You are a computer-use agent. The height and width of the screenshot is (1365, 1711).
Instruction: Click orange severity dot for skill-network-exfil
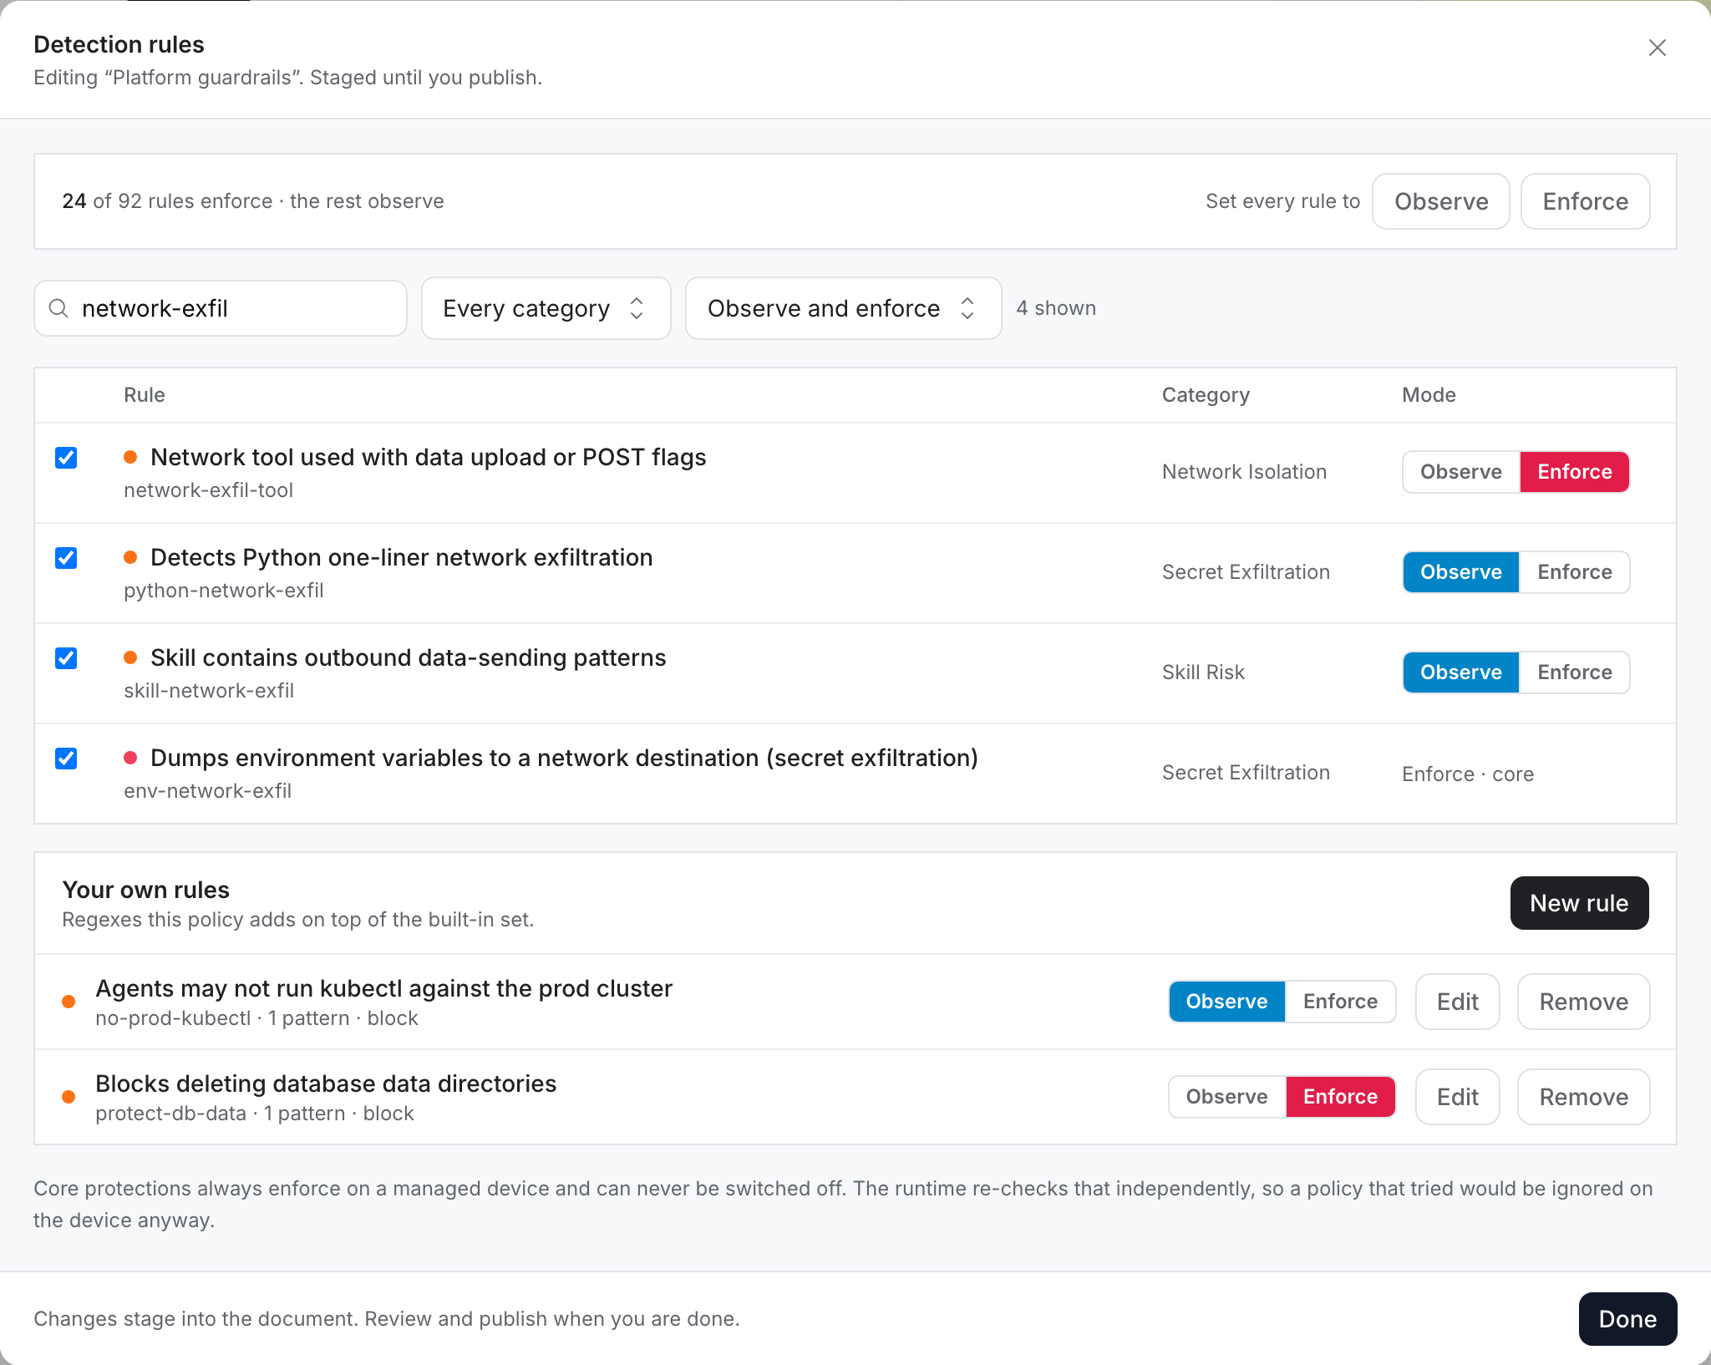[x=130, y=657]
